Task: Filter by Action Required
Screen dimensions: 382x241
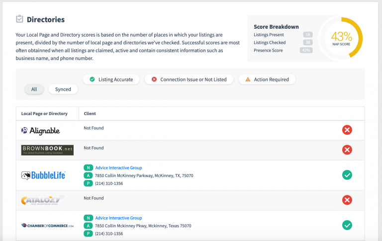Action: [267, 79]
